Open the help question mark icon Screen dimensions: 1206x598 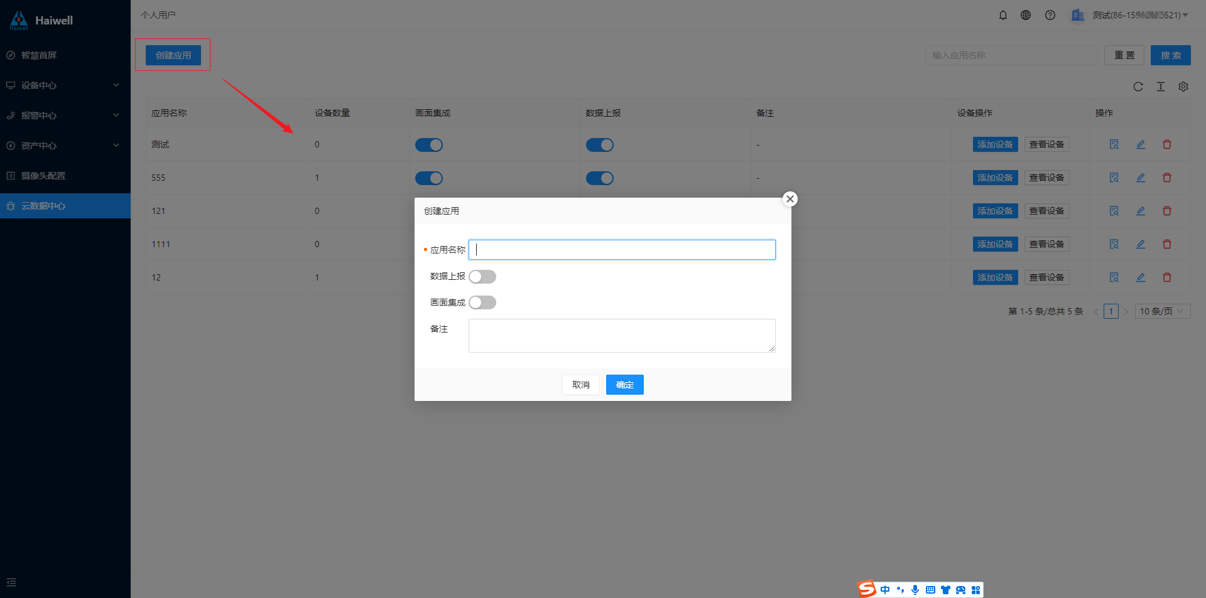1050,15
